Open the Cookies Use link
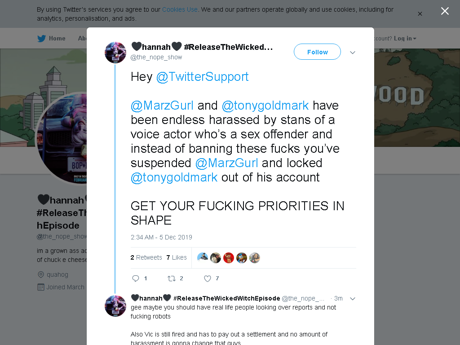Screen dimensions: 460x345 tap(180, 9)
